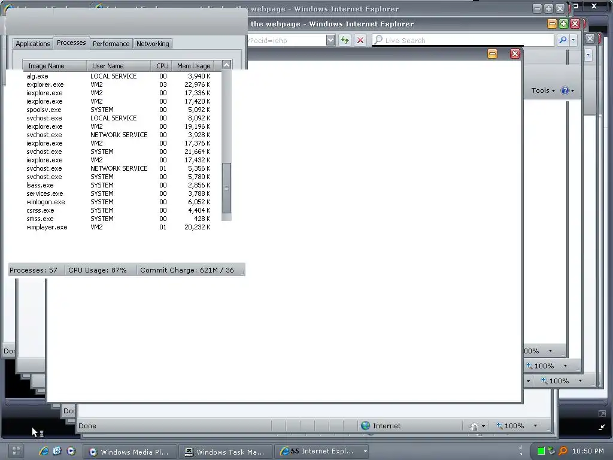Click the green Refresh arrows in Internet Explorer

point(344,40)
